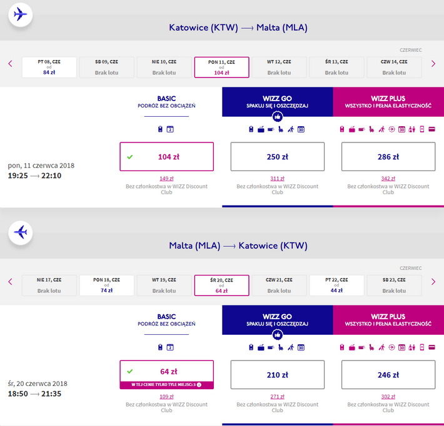Image resolution: width=444 pixels, height=426 pixels.
Task: Select the return WIZZ PLUS 246 zł fare
Action: (388, 375)
